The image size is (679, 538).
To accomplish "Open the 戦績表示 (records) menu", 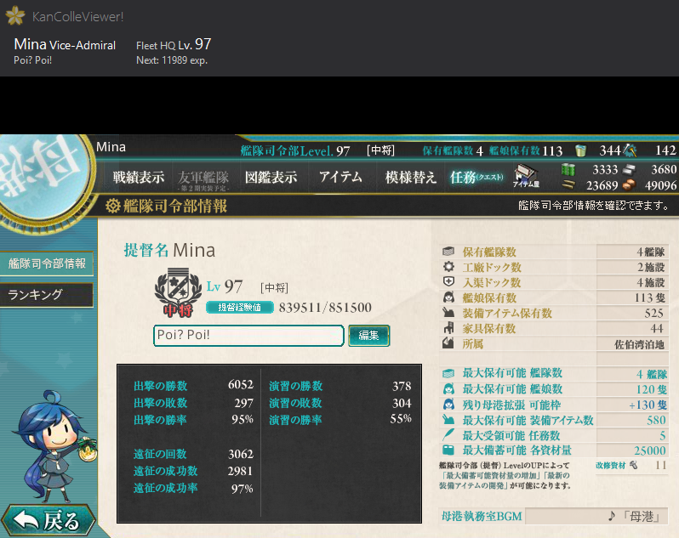I will [x=139, y=177].
